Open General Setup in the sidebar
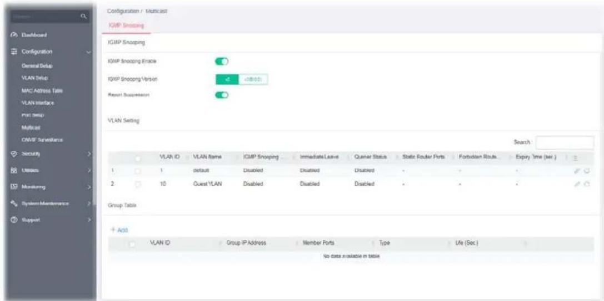The image size is (604, 301). tap(37, 66)
